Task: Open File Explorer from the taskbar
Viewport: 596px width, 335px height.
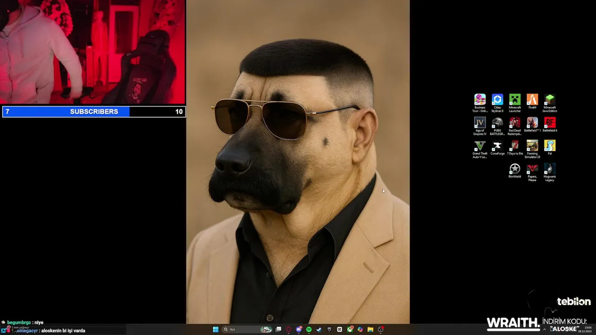Action: (x=370, y=329)
